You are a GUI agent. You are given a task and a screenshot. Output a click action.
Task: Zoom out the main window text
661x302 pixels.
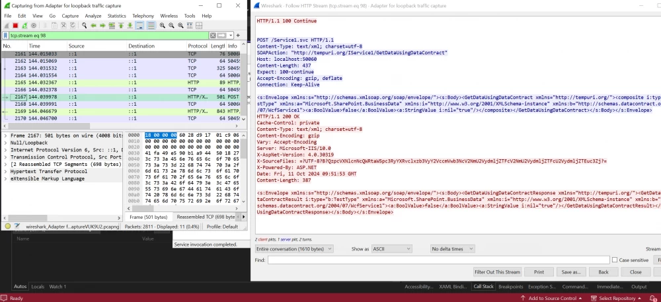click(x=171, y=26)
